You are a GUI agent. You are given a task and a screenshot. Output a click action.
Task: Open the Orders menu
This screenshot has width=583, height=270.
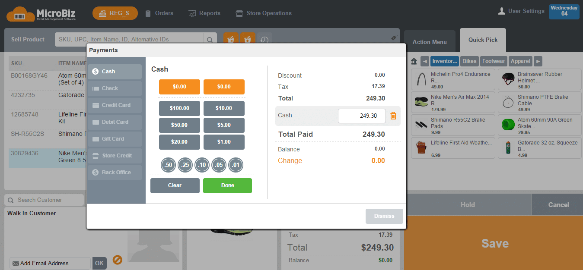click(x=159, y=13)
